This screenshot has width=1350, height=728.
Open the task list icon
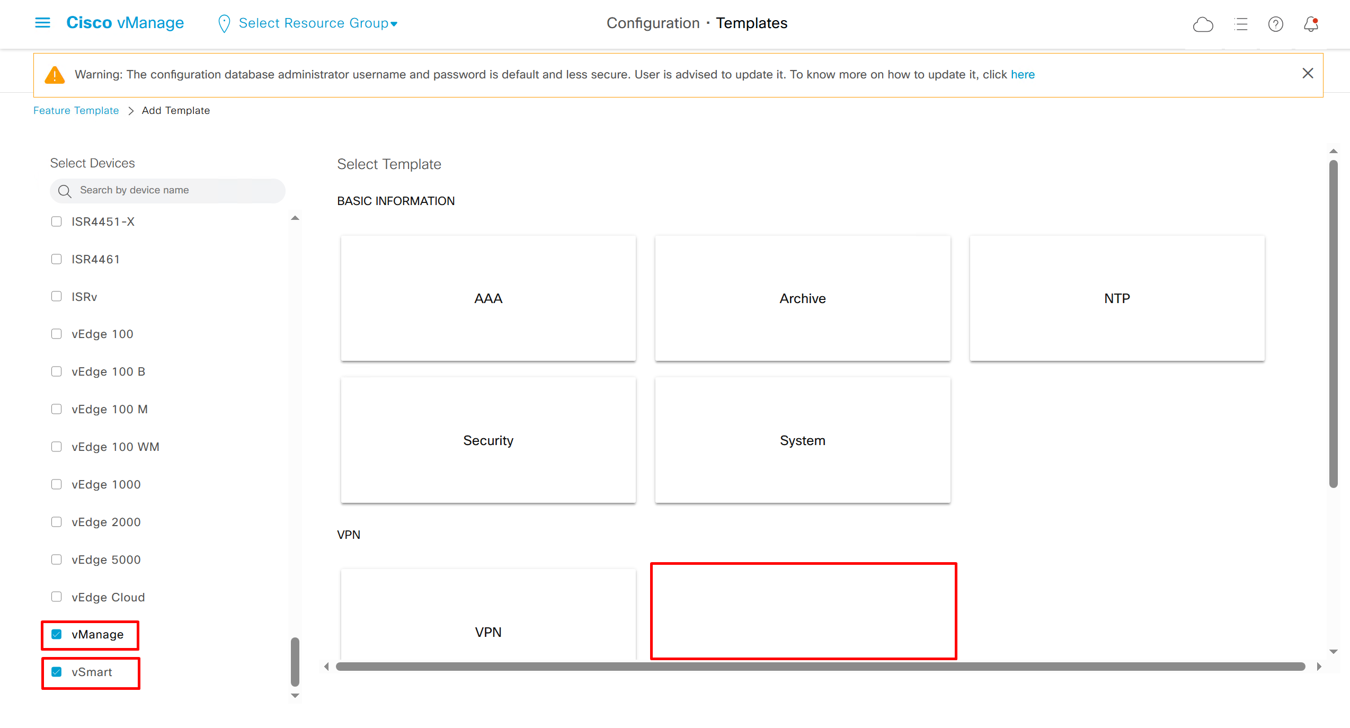point(1240,24)
